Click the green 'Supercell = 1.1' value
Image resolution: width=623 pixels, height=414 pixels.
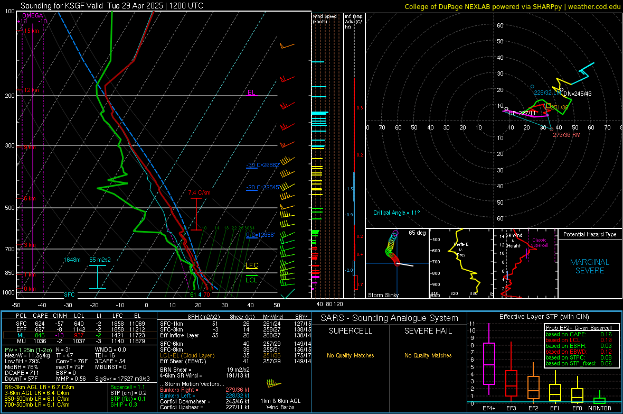pyautogui.click(x=128, y=387)
